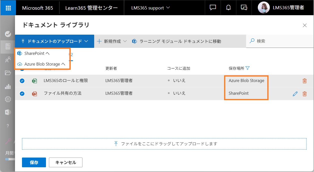Viewport: 314px width, 172px height.
Task: Click the ファイルをここにドラッグ upload area
Action: (x=164, y=144)
